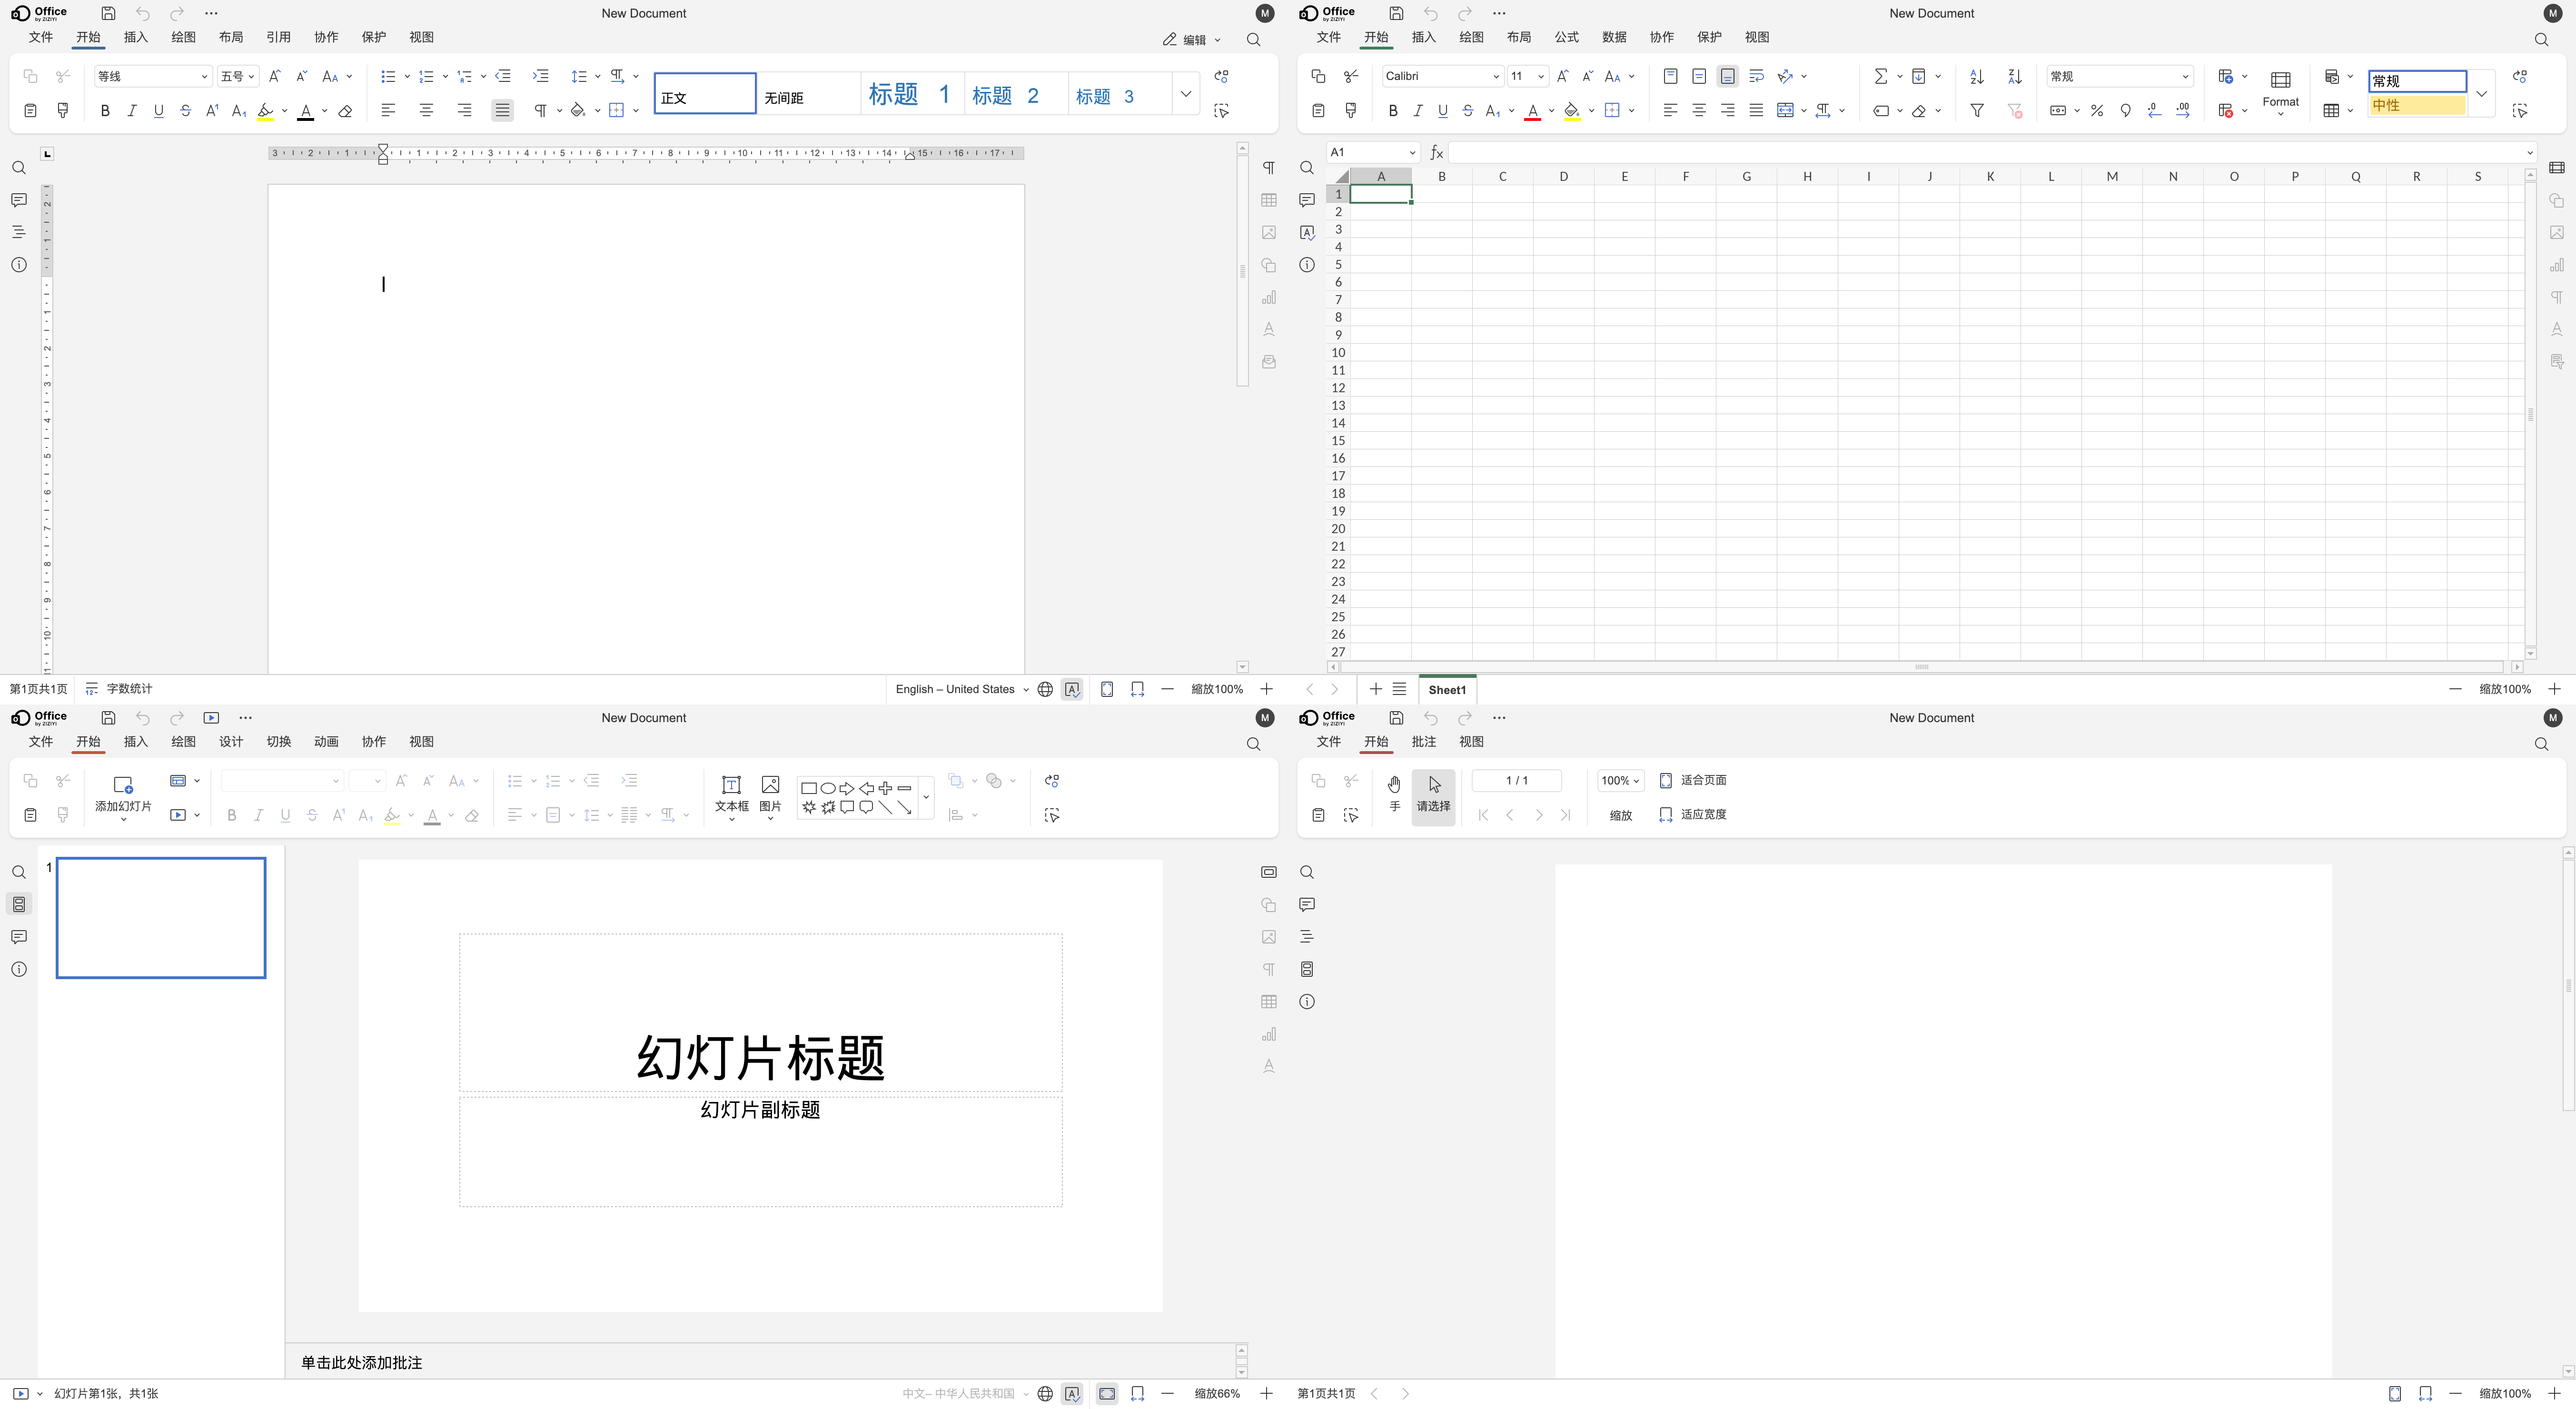Click the percent style icon in the spreadsheet
The width and height of the screenshot is (2576, 1409).
(x=2097, y=111)
